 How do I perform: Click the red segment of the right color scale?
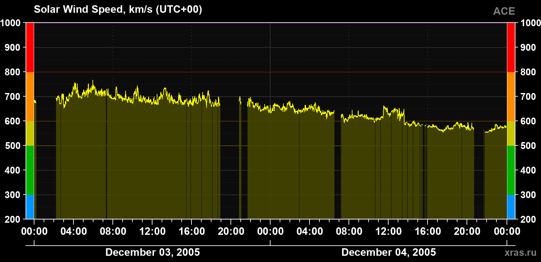pos(511,47)
